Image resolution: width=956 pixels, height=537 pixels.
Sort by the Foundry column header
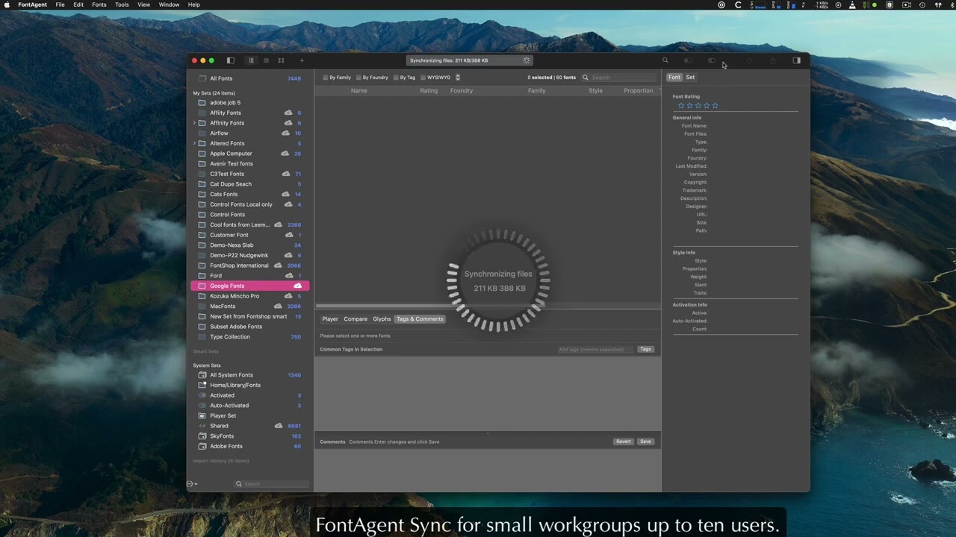(461, 91)
